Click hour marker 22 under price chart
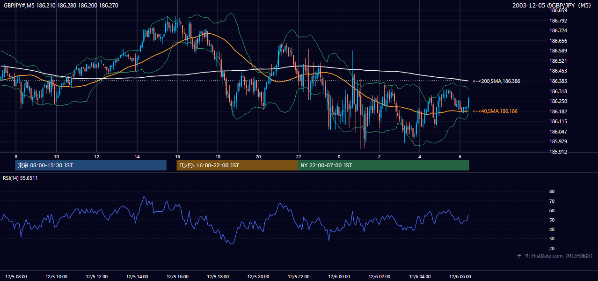Viewport: 598px width, 281px height. tap(299, 156)
